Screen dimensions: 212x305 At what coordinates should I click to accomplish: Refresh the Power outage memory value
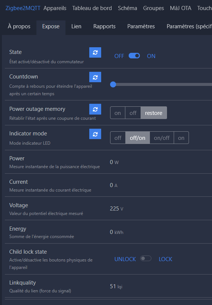point(95,109)
